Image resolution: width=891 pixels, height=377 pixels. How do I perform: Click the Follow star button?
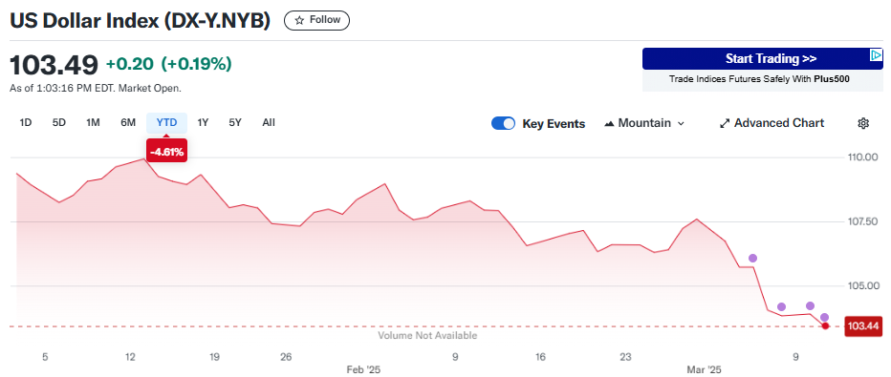316,20
